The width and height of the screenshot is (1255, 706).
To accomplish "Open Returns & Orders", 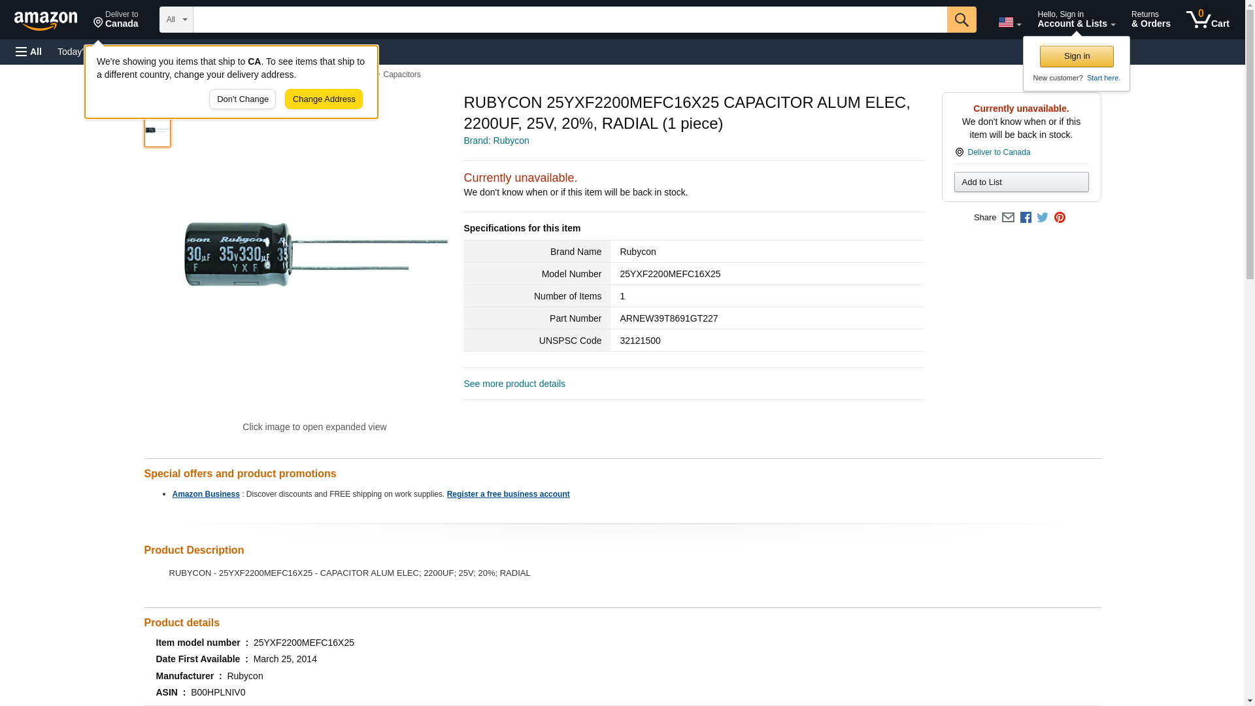I will (1150, 20).
